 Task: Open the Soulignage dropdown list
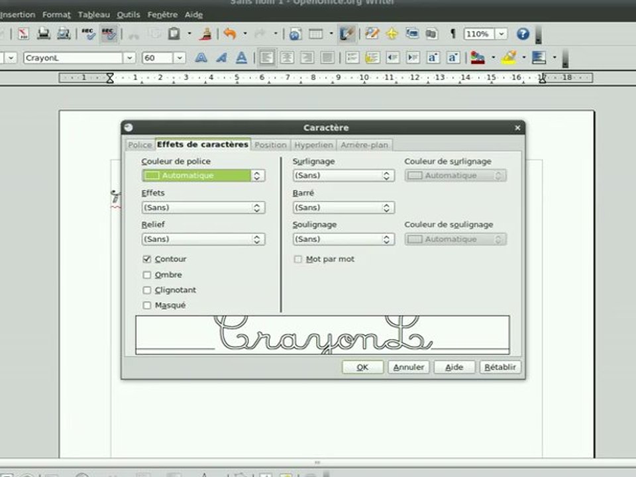click(344, 239)
